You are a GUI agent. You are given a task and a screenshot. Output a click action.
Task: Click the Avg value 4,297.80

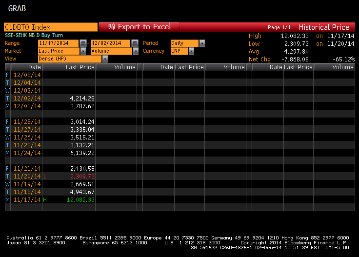pyautogui.click(x=296, y=52)
